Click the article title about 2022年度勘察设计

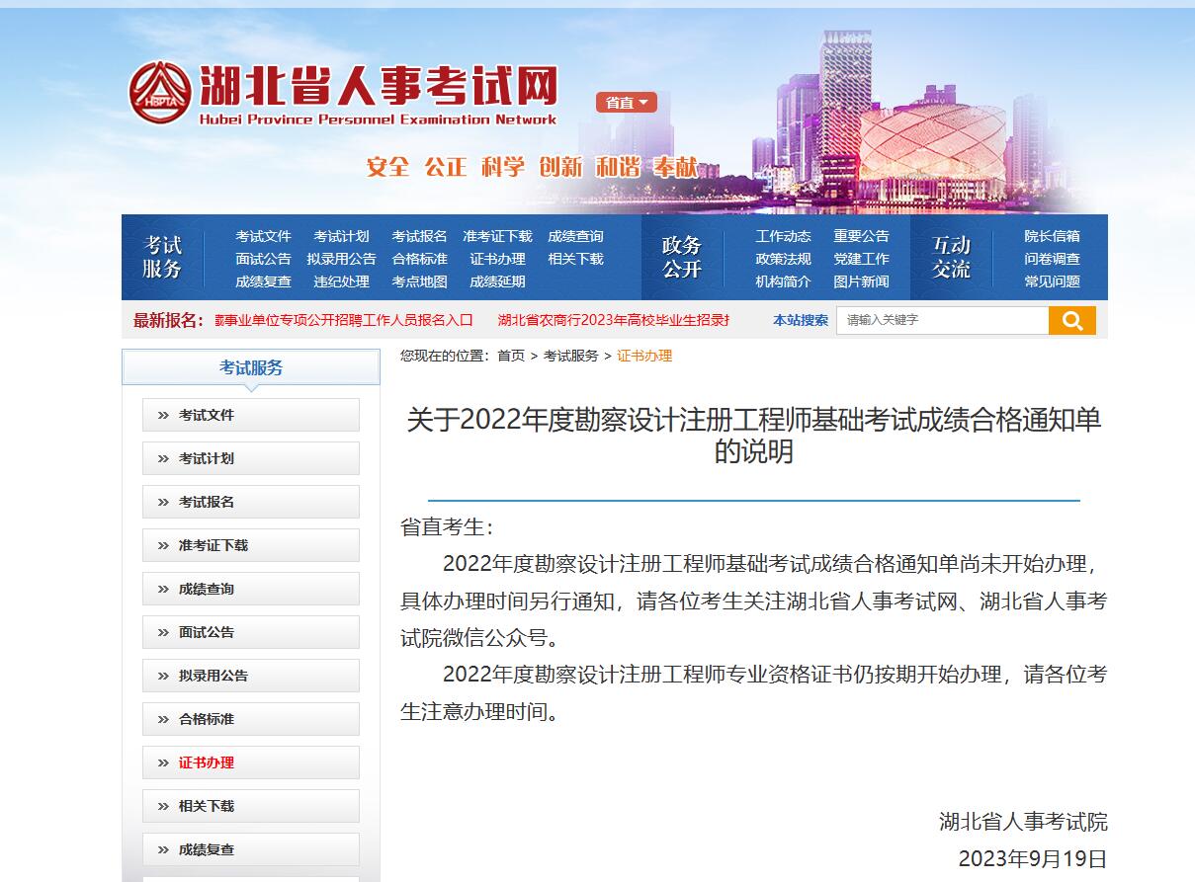754,436
